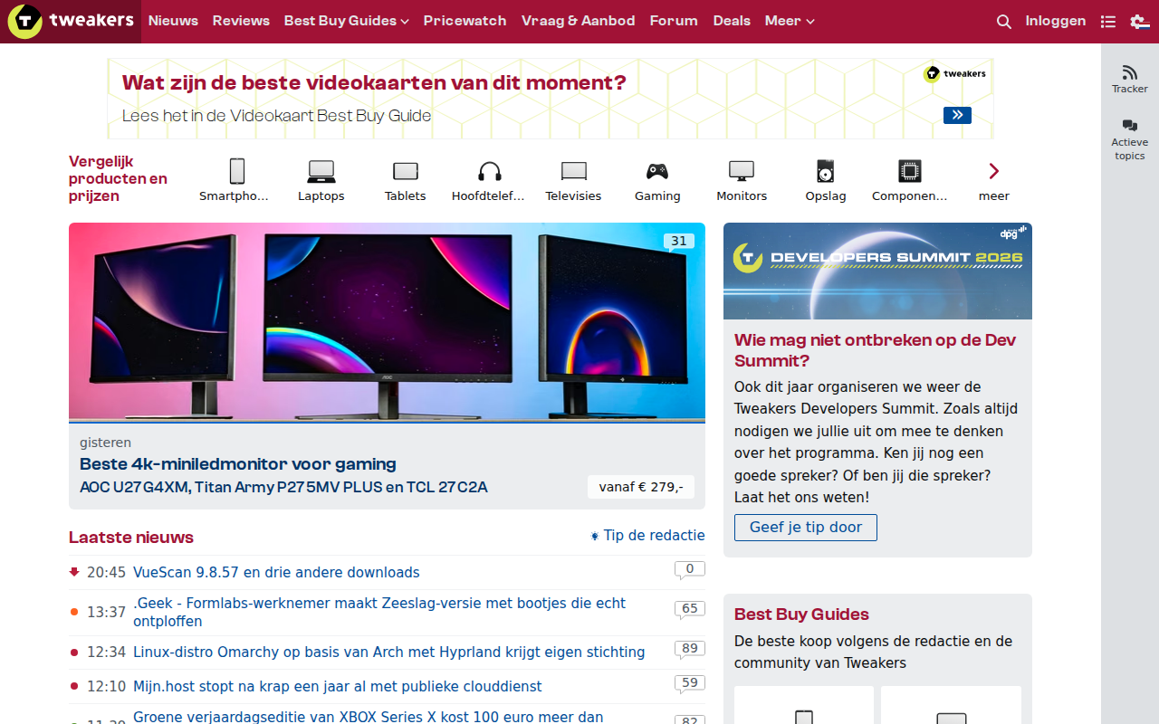Open the Reviews menu item
Viewport: 1159px width, 724px height.
click(241, 21)
